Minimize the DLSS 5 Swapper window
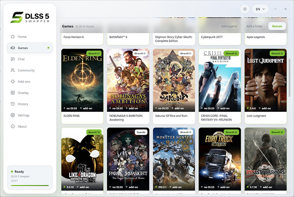The height and width of the screenshot is (197, 294). 275,9
